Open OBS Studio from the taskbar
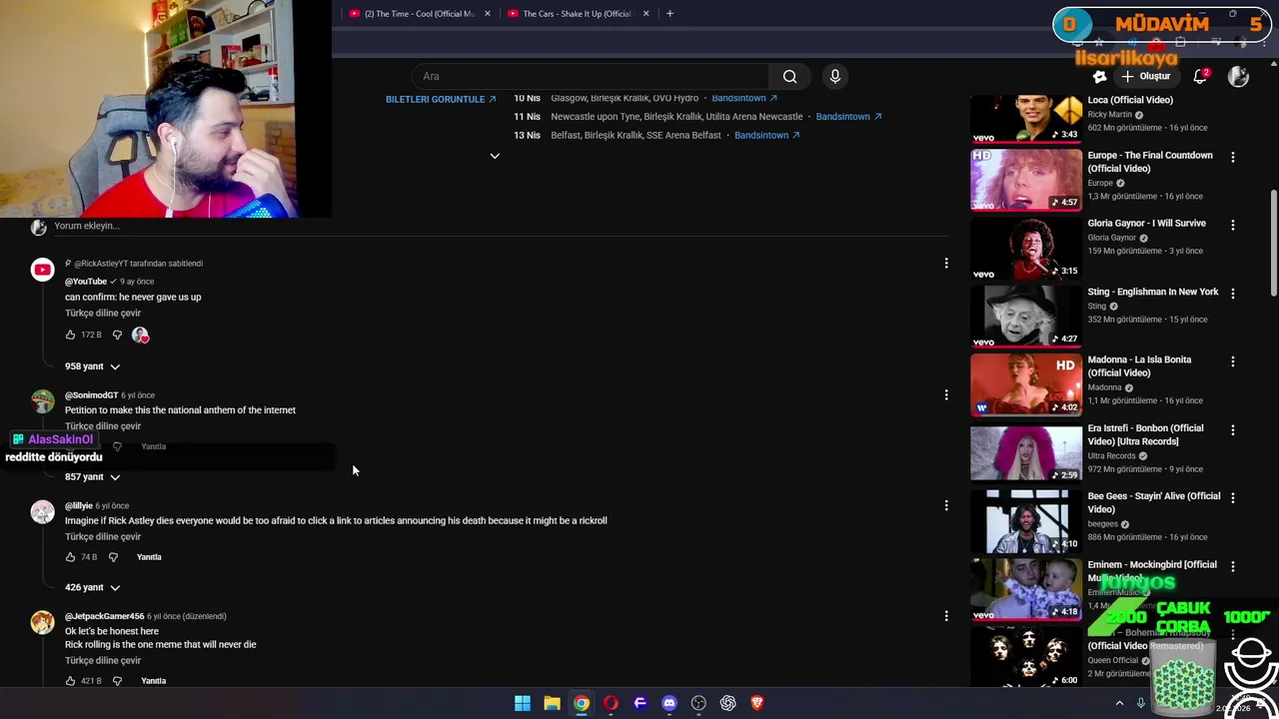 (x=698, y=703)
